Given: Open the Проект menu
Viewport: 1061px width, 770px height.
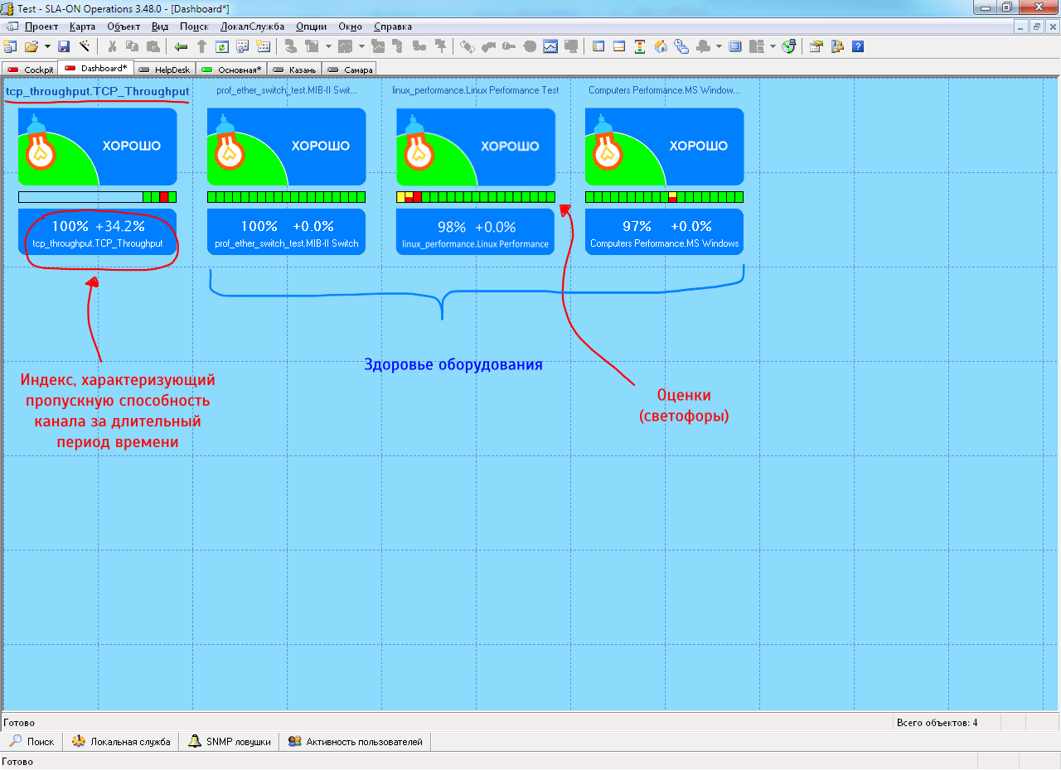Looking at the screenshot, I should [41, 26].
